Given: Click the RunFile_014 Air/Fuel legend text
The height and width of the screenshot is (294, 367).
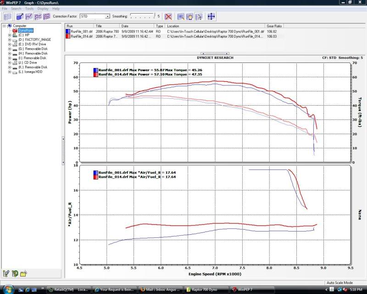Looking at the screenshot, I should 137,177.
